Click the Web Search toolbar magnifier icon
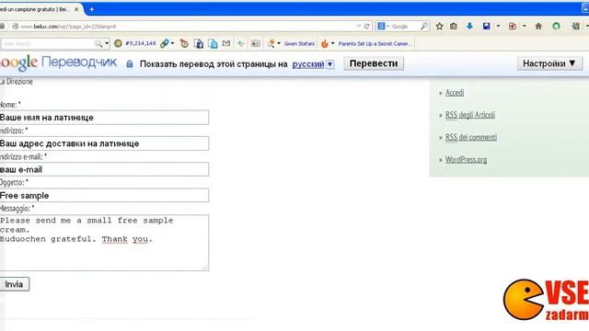Screen dimensions: 589x331 [x=98, y=43]
